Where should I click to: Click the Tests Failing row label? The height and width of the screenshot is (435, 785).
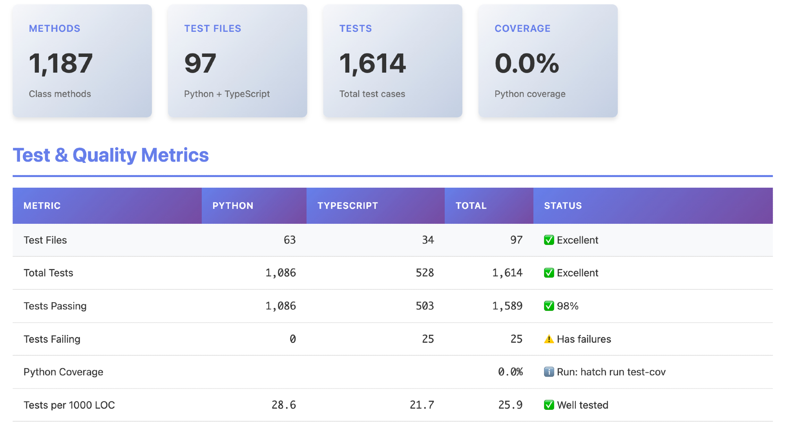[52, 339]
